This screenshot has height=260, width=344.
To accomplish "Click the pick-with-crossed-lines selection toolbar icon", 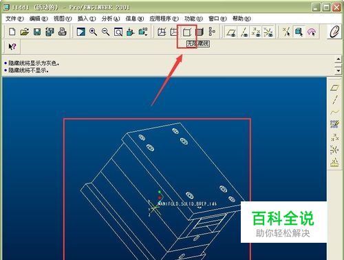I will 286,32.
